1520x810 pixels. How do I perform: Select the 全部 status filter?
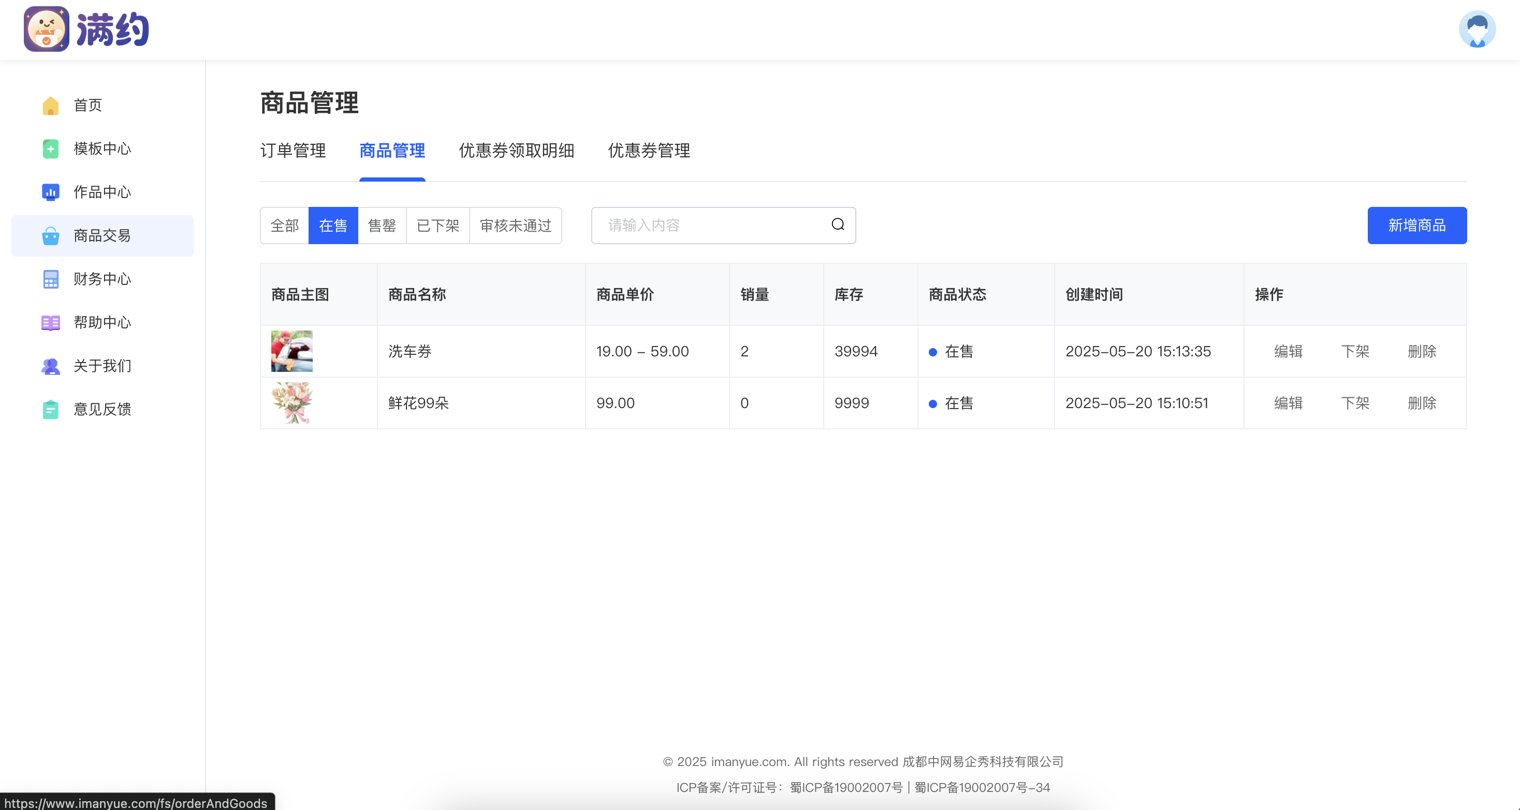[x=284, y=225]
